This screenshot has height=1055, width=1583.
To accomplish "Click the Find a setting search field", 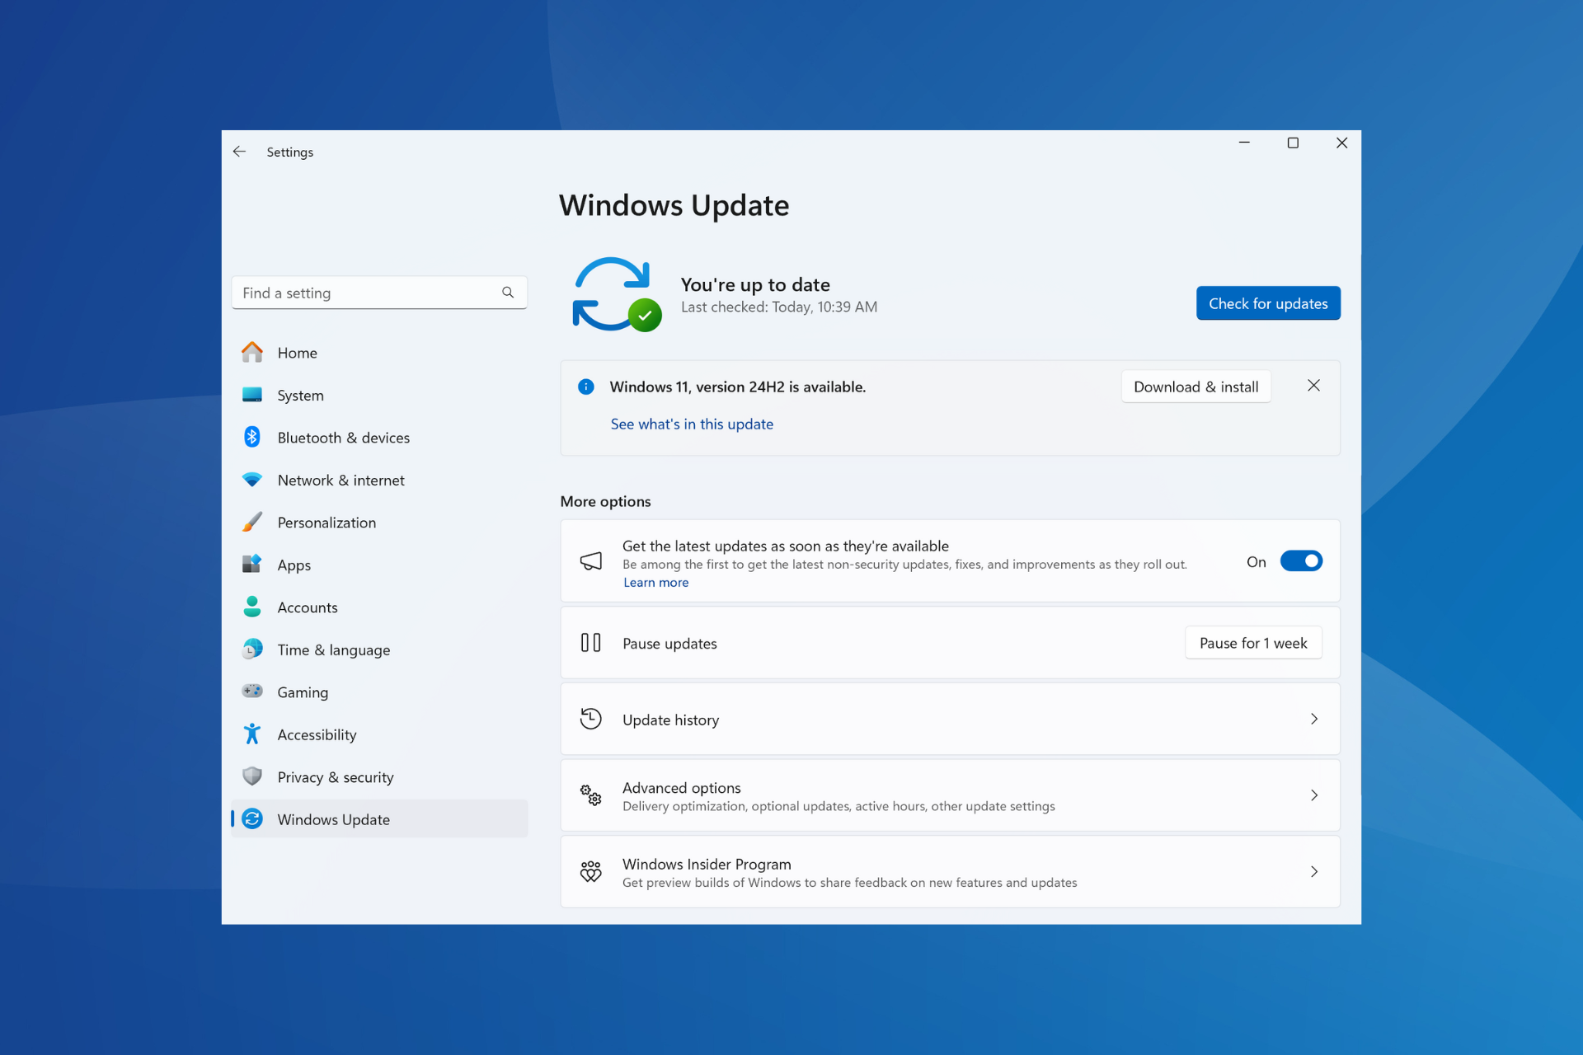I will [373, 292].
